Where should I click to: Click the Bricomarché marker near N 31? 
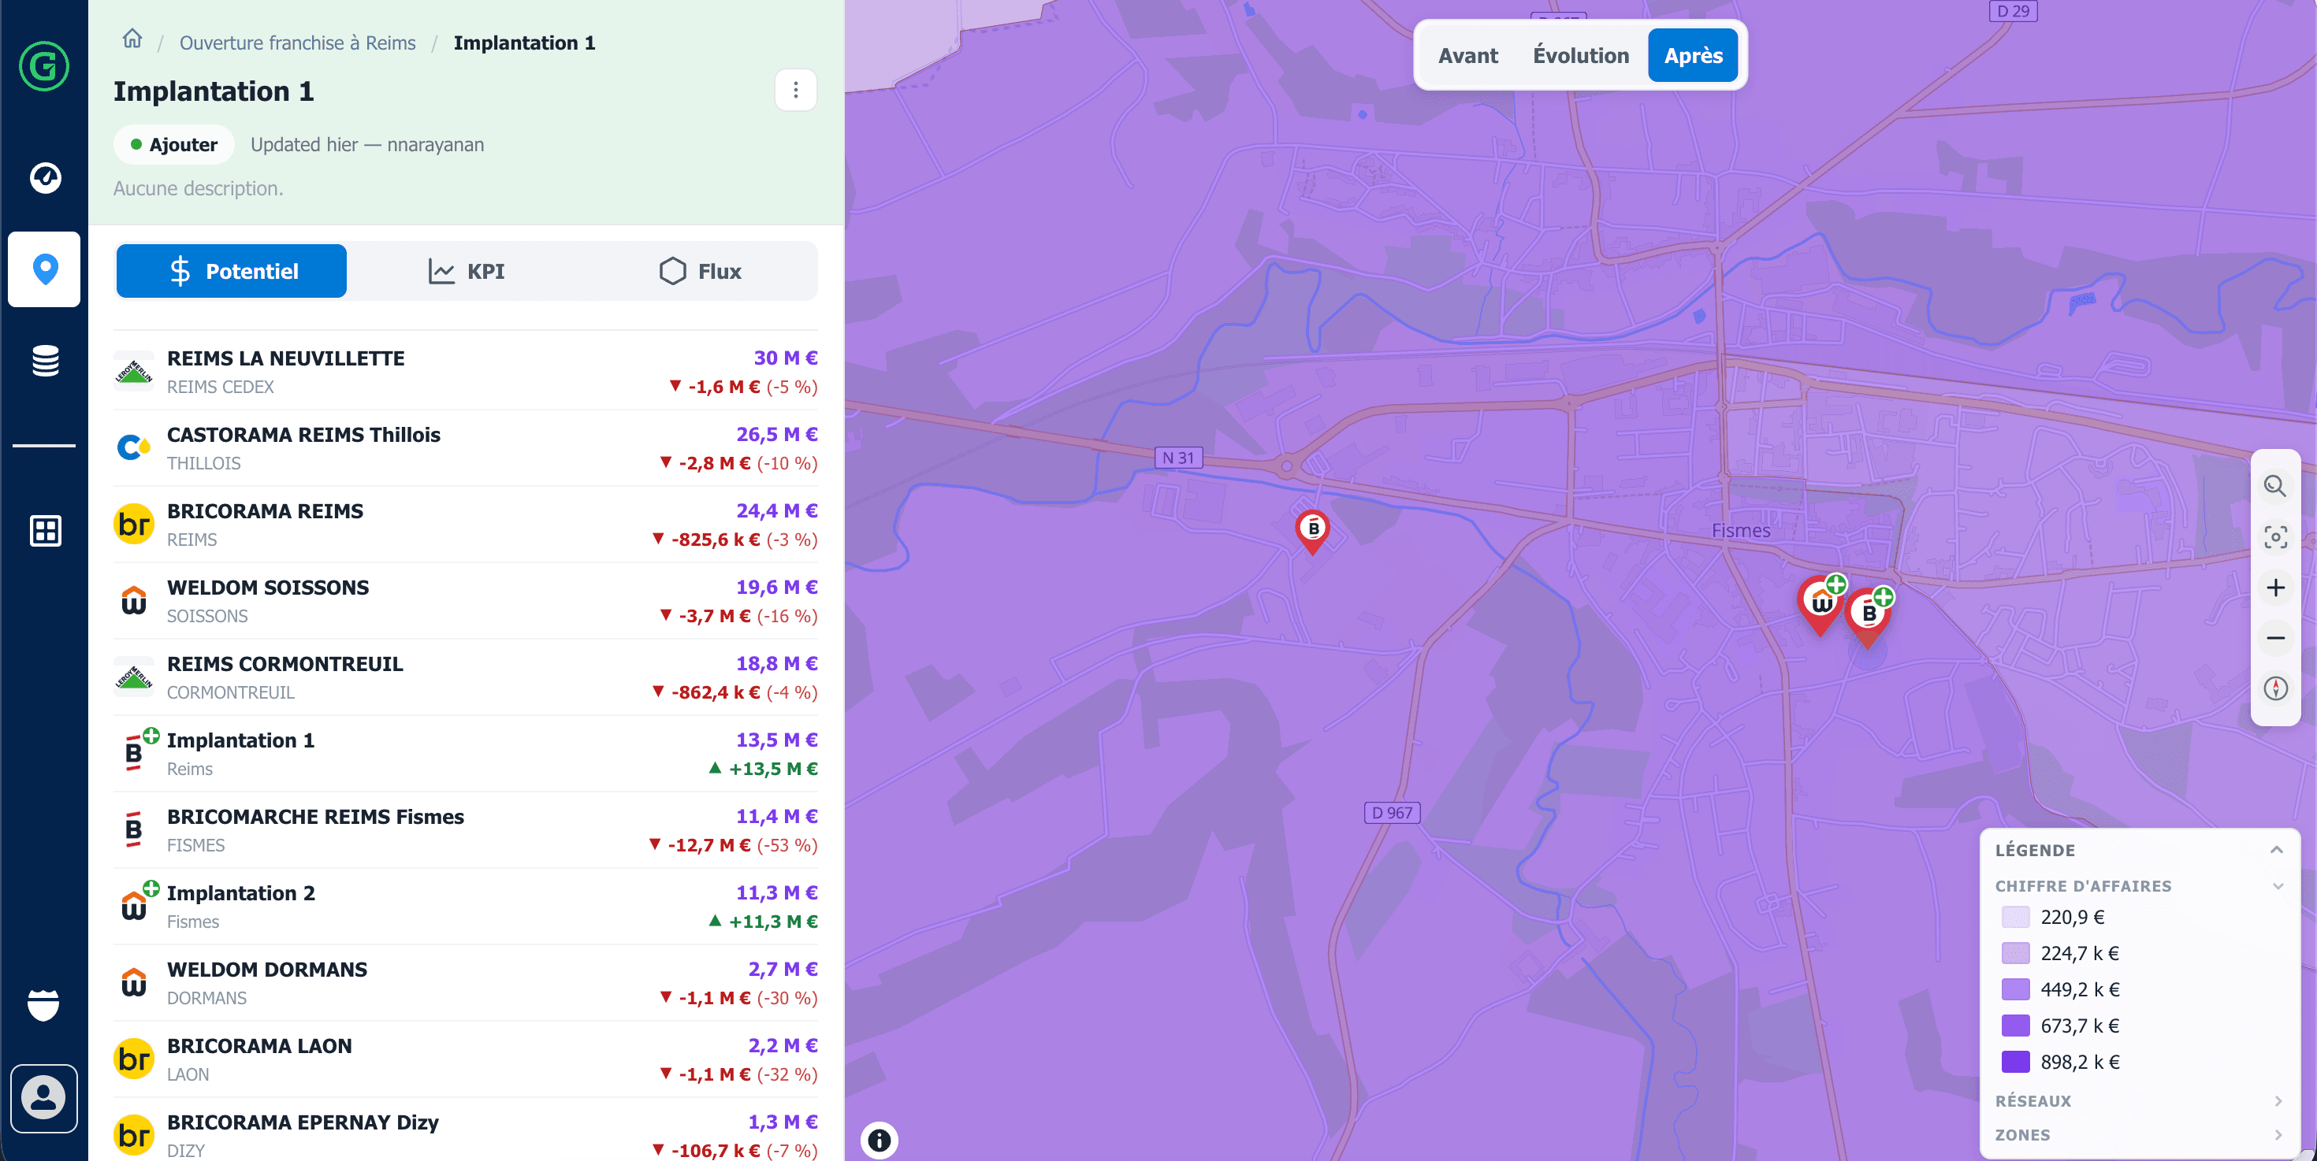coord(1312,530)
